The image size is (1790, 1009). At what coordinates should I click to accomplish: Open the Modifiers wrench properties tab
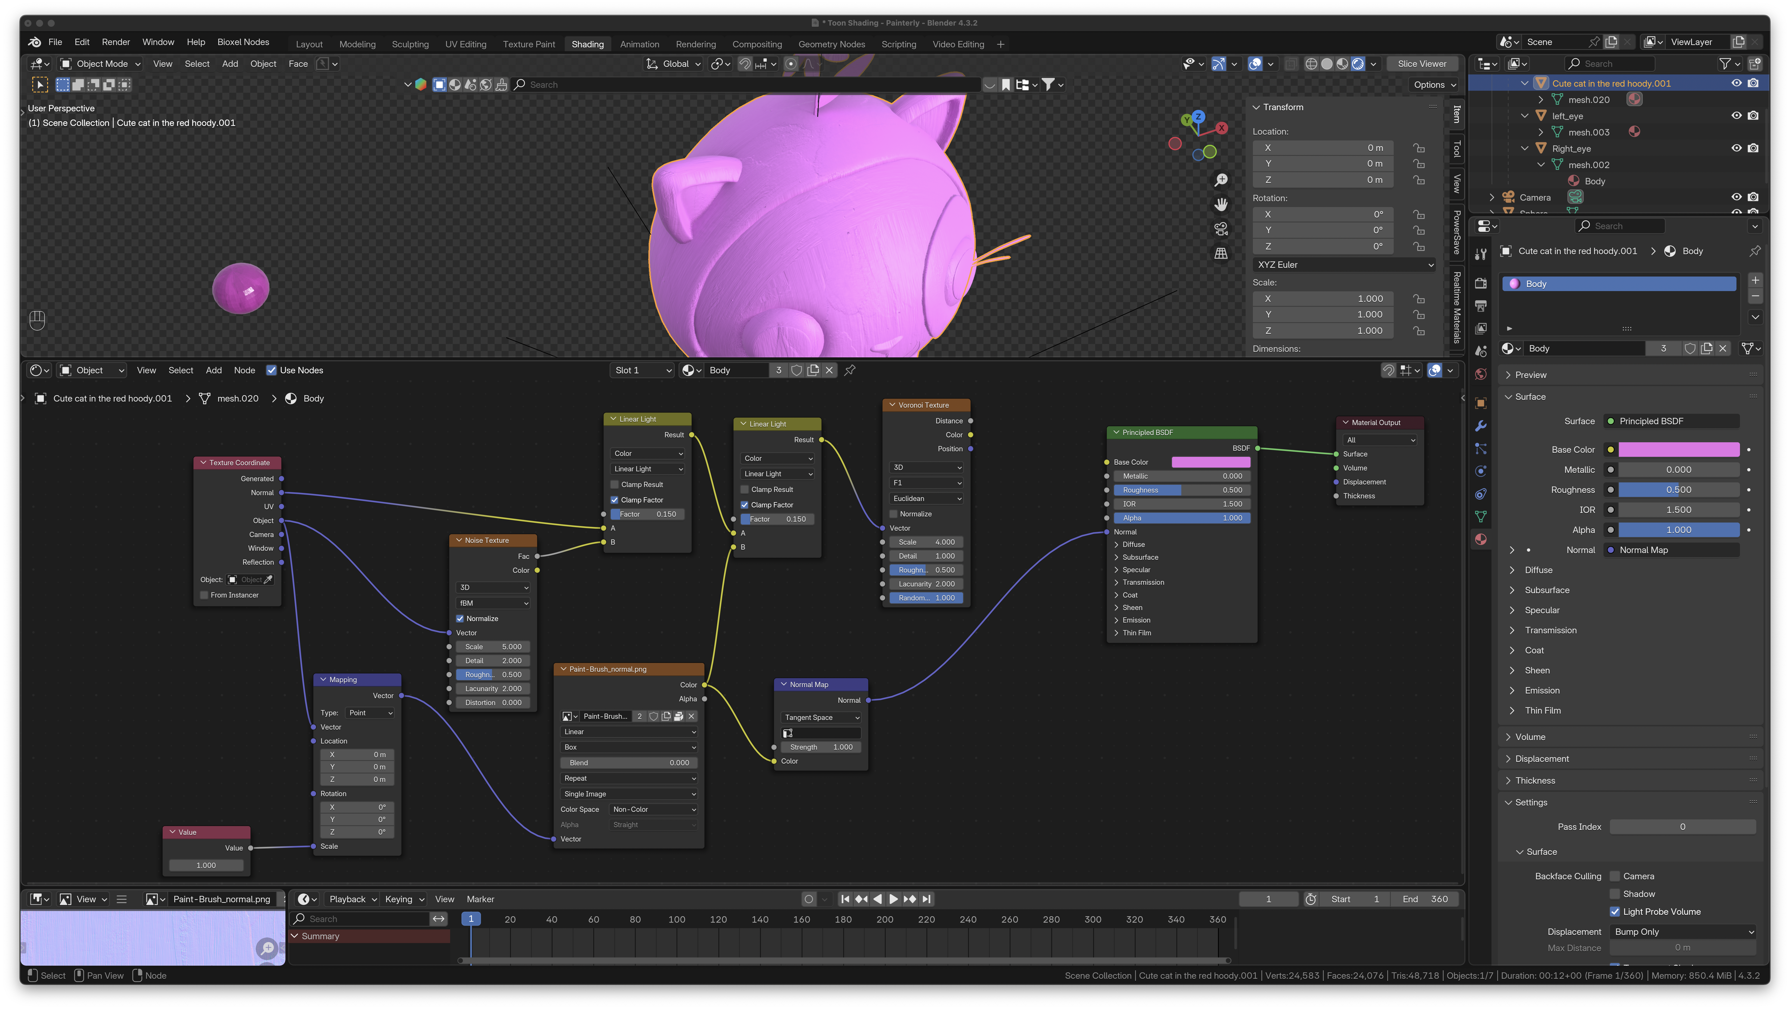point(1481,426)
